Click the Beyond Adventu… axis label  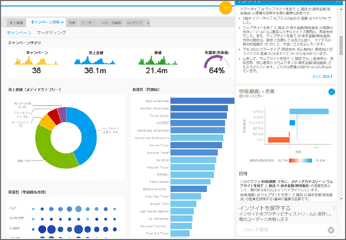[x=156, y=189]
